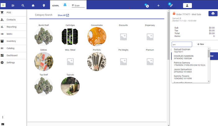Open the Misc. Retail category placeholder
This screenshot has height=126, width=218.
[70, 62]
